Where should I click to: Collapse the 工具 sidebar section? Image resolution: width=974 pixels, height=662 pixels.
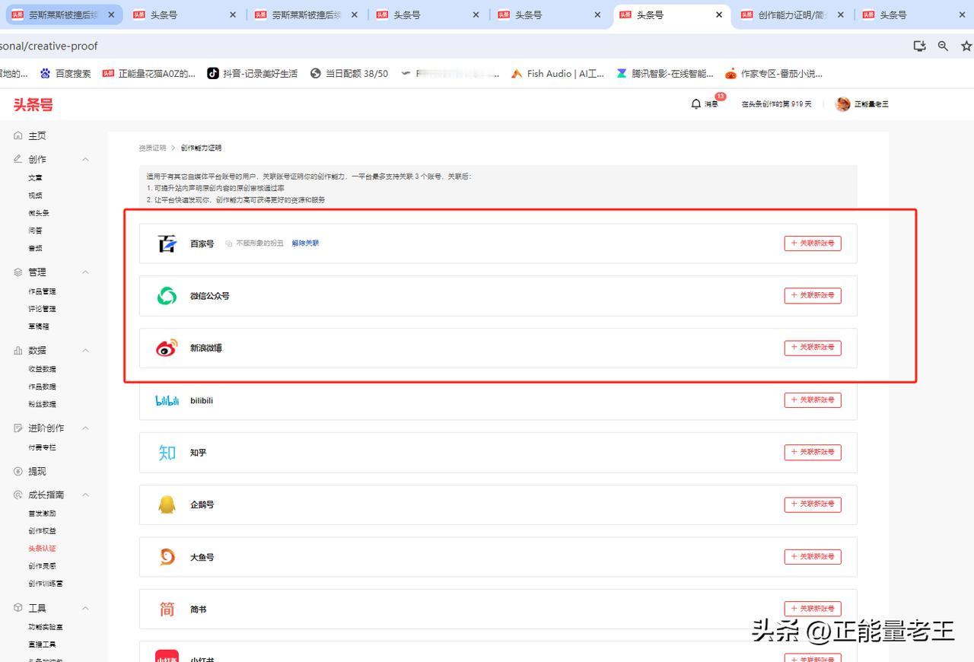(85, 608)
